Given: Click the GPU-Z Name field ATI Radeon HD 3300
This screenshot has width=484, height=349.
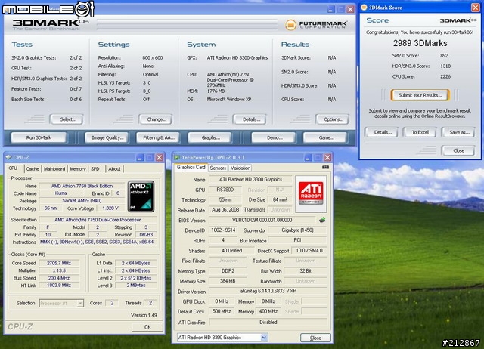Looking at the screenshot, I should (x=250, y=180).
